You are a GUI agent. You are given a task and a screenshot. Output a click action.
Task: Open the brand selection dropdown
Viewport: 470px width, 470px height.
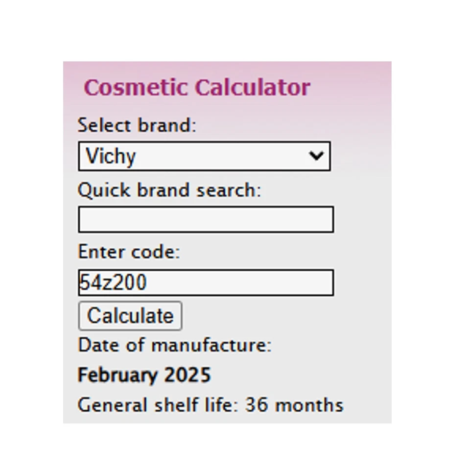(x=204, y=156)
